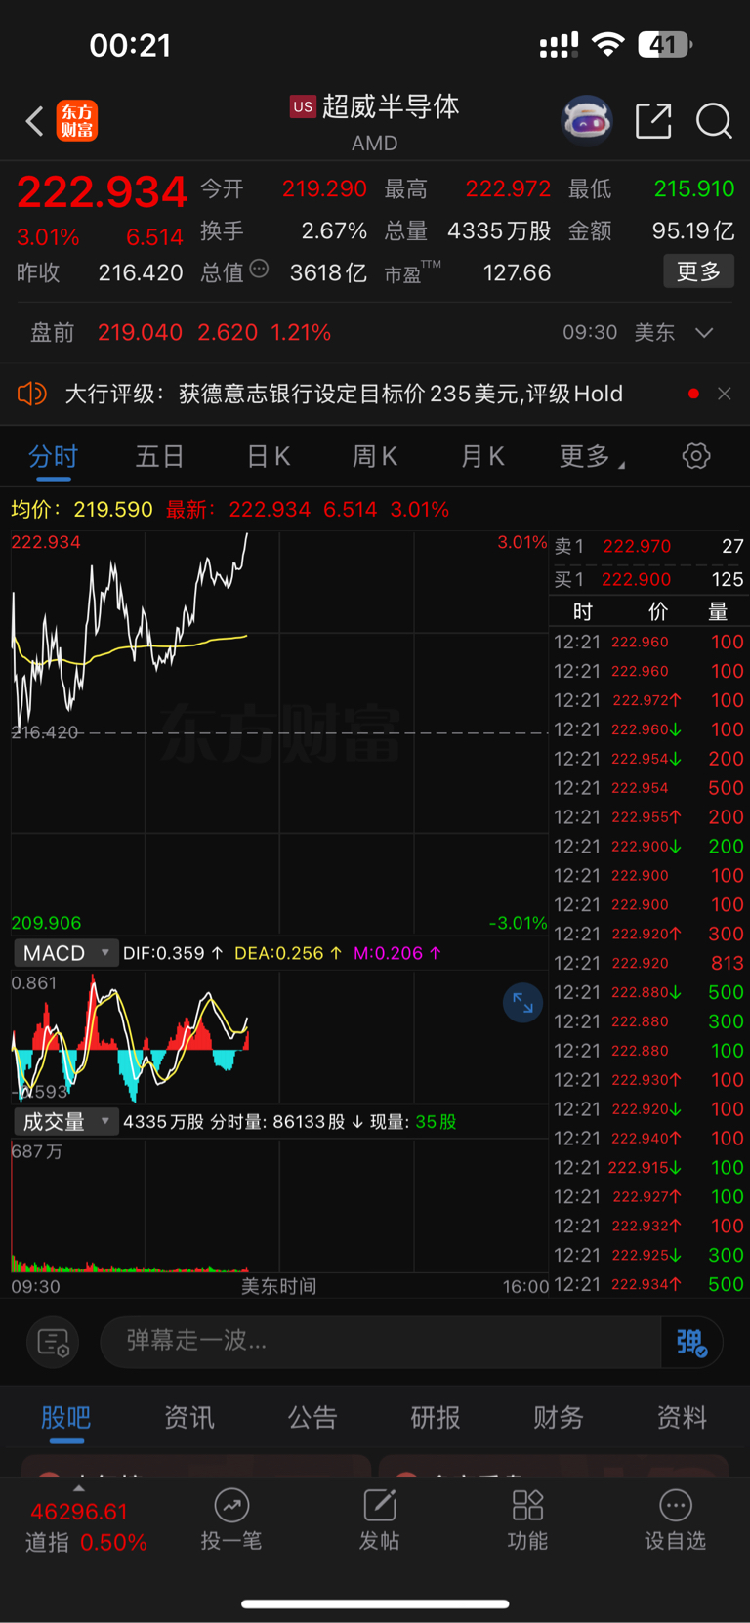Tap the share export icon
This screenshot has width=750, height=1623.
(x=653, y=121)
